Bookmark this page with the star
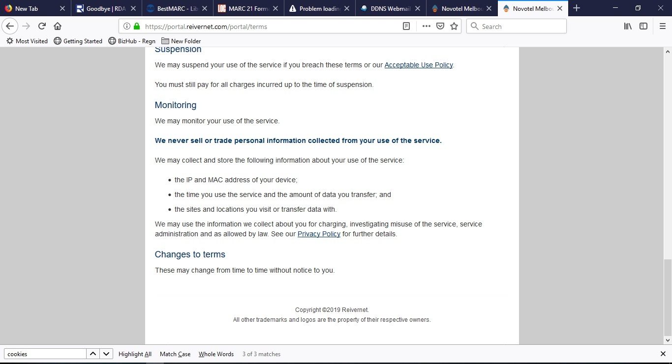Image resolution: width=672 pixels, height=364 pixels. pos(454,27)
